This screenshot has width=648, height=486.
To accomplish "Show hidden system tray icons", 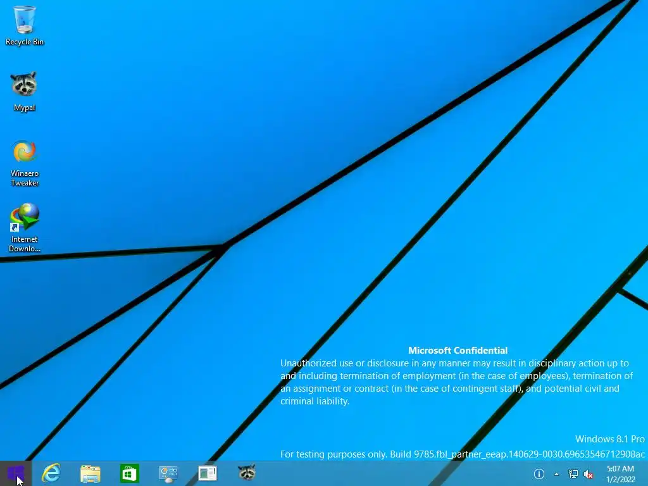I will [556, 474].
